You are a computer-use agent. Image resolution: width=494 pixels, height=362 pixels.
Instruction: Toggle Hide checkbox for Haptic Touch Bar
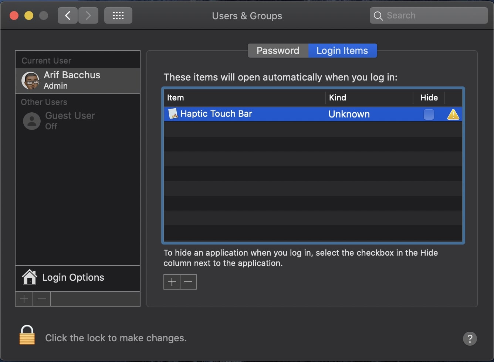429,114
